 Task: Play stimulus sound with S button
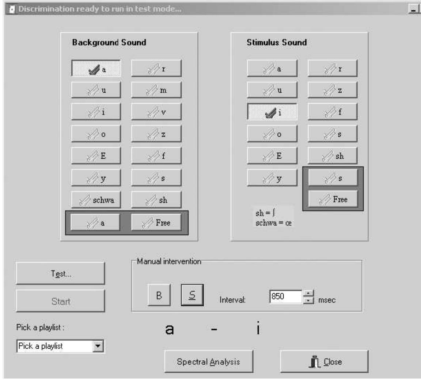tap(192, 295)
